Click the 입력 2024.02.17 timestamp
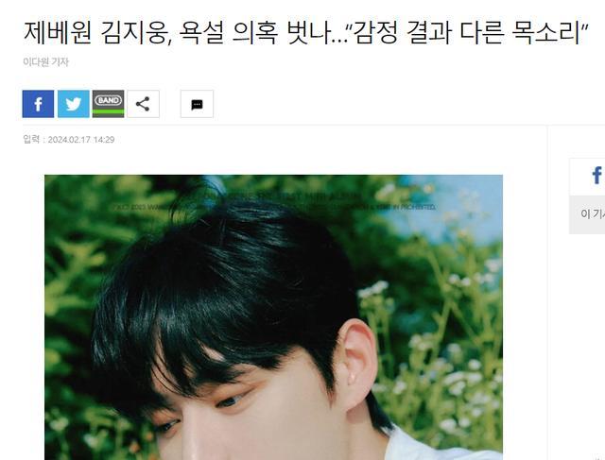Viewport: 605px width, 460px height. coord(69,139)
